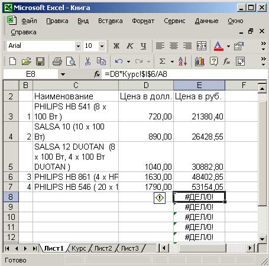
Task: Open the Сервис menu
Action: tap(174, 21)
